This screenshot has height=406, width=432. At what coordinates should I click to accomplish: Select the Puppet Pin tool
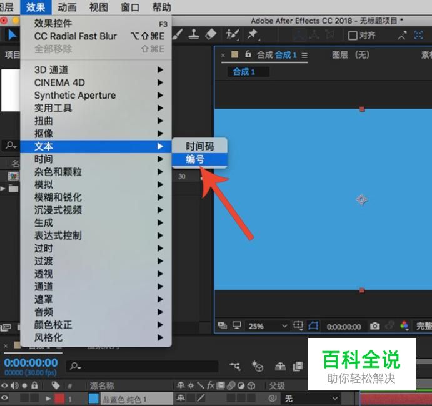(x=253, y=35)
